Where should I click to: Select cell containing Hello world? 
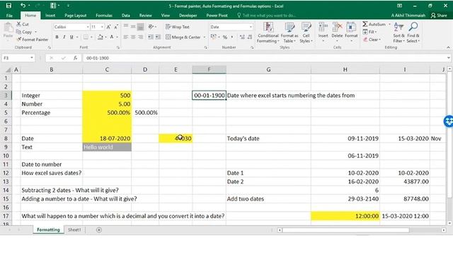(x=107, y=147)
